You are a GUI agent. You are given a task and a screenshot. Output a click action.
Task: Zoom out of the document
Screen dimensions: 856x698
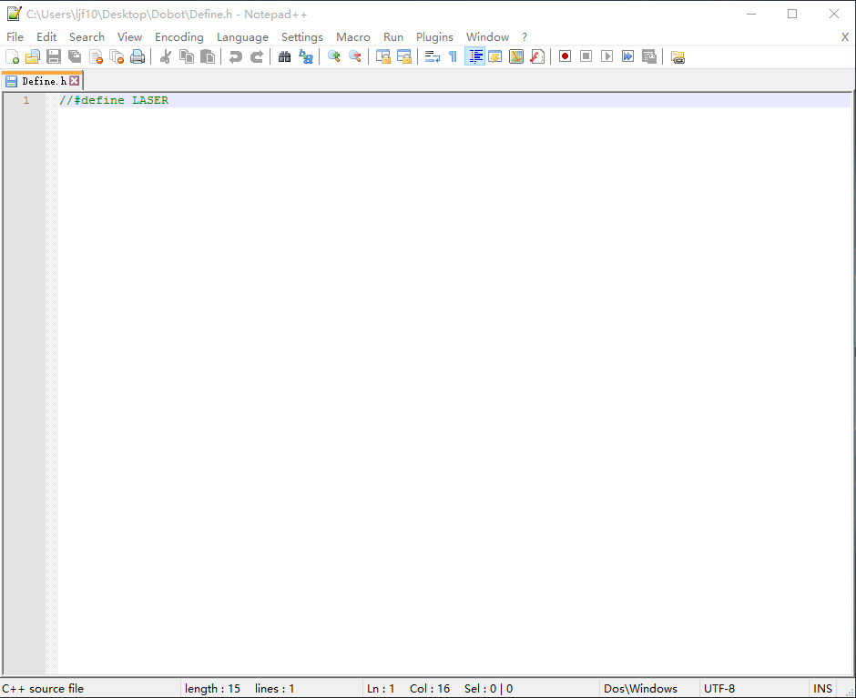pyautogui.click(x=354, y=56)
